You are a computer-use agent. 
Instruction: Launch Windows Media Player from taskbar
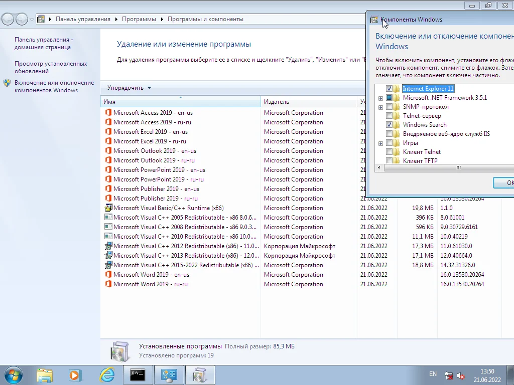(74, 375)
